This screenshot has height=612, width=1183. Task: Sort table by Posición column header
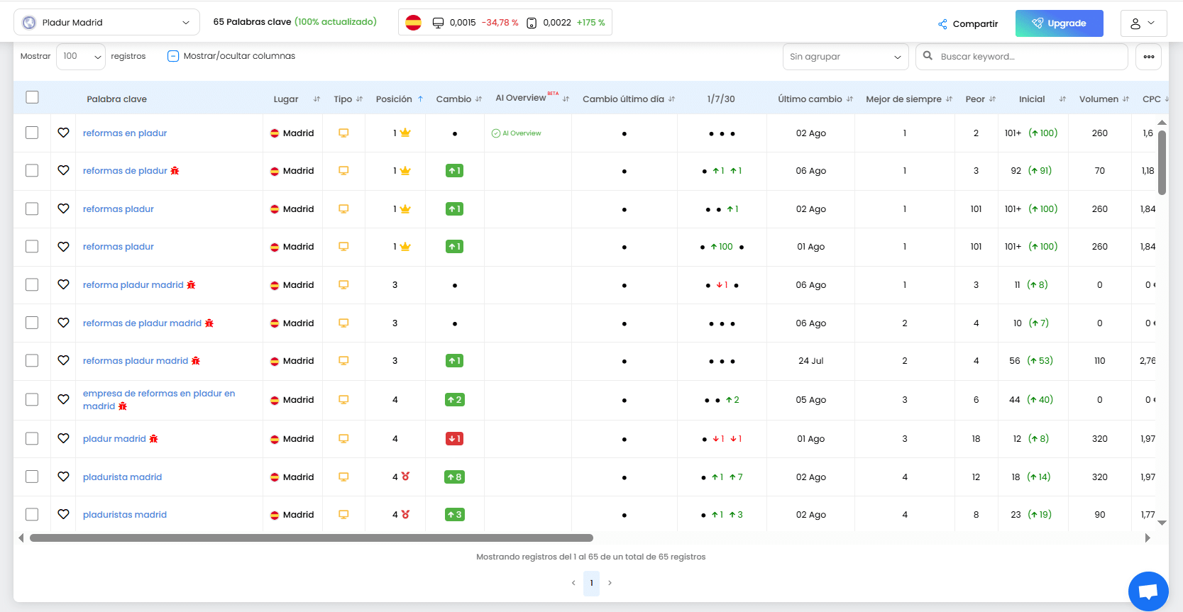394,99
